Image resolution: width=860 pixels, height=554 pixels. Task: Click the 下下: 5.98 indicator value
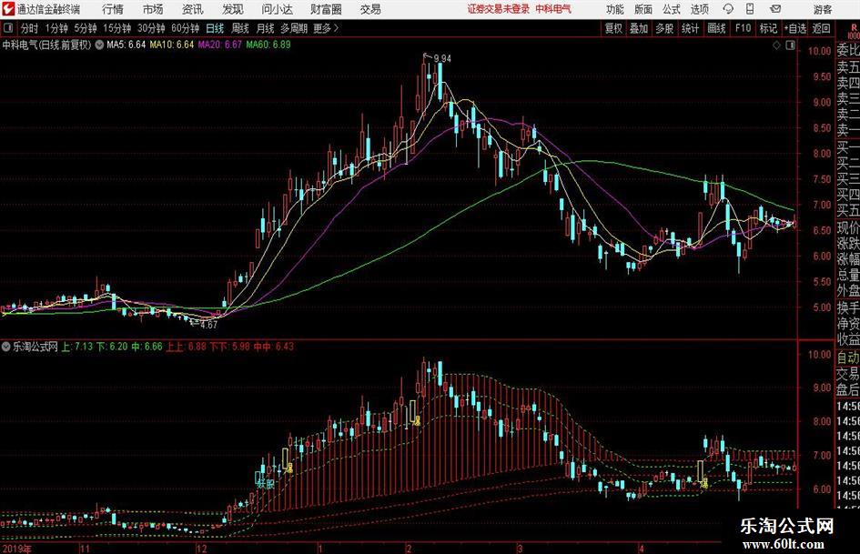tap(230, 347)
